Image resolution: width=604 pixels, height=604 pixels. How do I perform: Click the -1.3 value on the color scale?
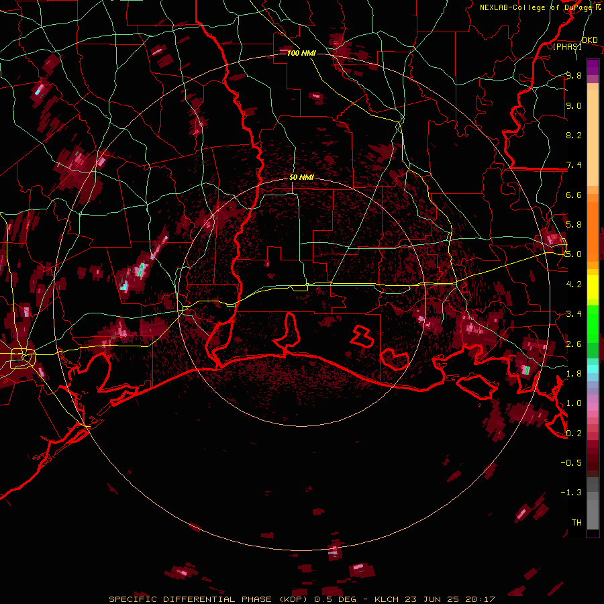tap(571, 493)
